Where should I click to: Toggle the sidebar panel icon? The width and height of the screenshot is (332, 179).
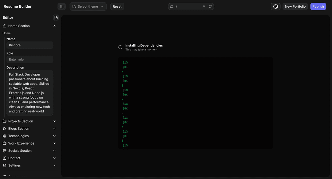pos(61,6)
